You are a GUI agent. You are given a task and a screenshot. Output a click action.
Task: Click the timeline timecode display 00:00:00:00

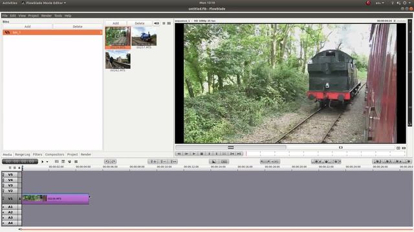pyautogui.click(x=20, y=162)
